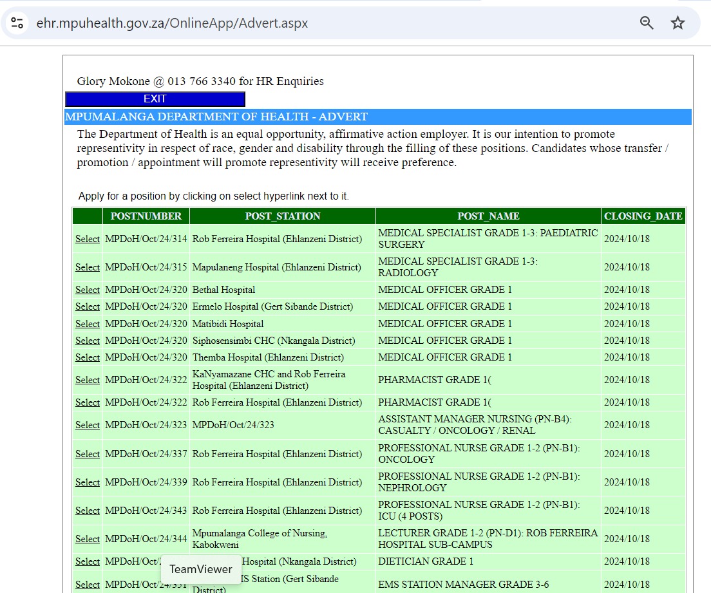
Task: Select Professional Nurse Oncology post
Action: [88, 454]
